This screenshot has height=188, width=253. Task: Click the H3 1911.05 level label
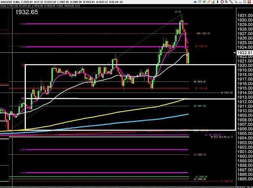point(200,106)
